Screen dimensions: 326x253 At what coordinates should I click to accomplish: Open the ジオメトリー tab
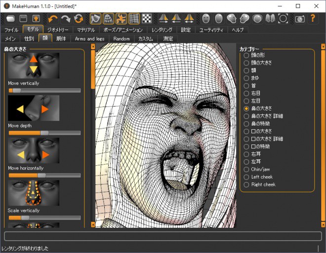tap(58, 30)
